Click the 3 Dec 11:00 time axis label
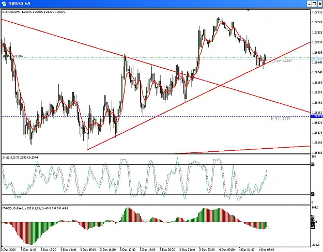This screenshot has height=252, width=323. click(28, 250)
